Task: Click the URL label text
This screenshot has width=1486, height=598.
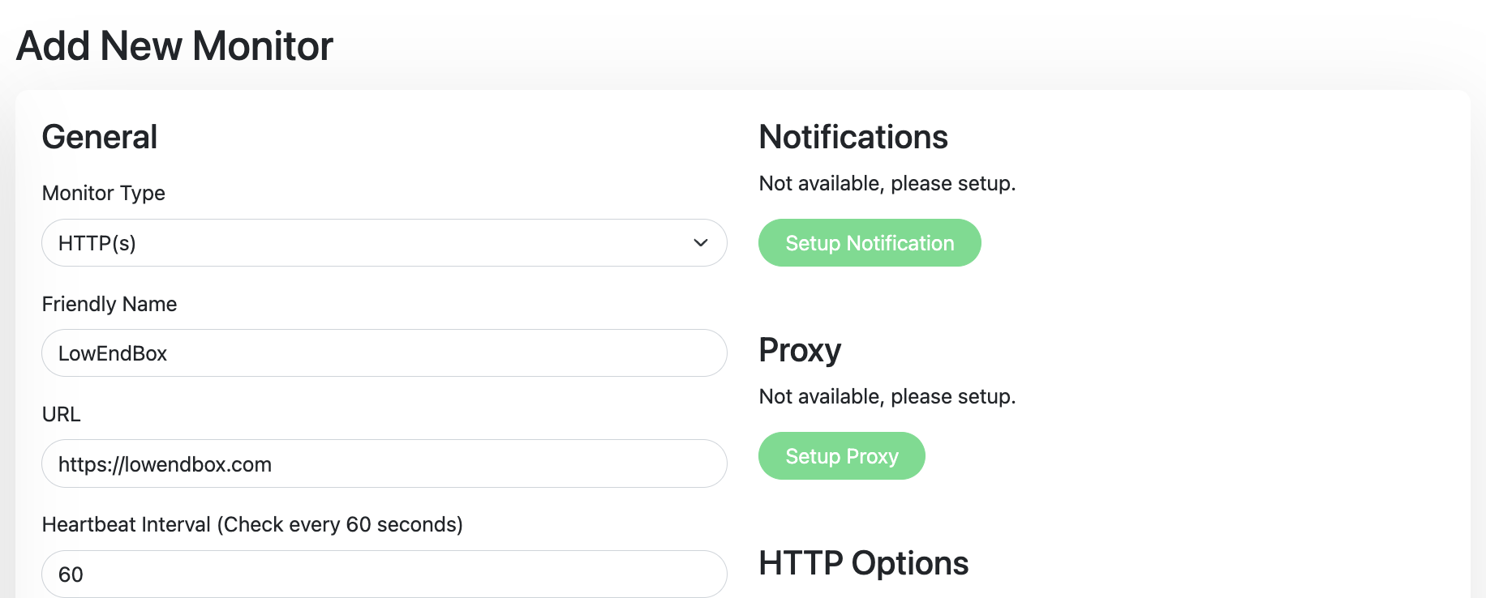Action: 62,414
